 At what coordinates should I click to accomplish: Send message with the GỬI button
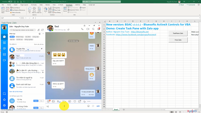pyautogui.click(x=98, y=106)
